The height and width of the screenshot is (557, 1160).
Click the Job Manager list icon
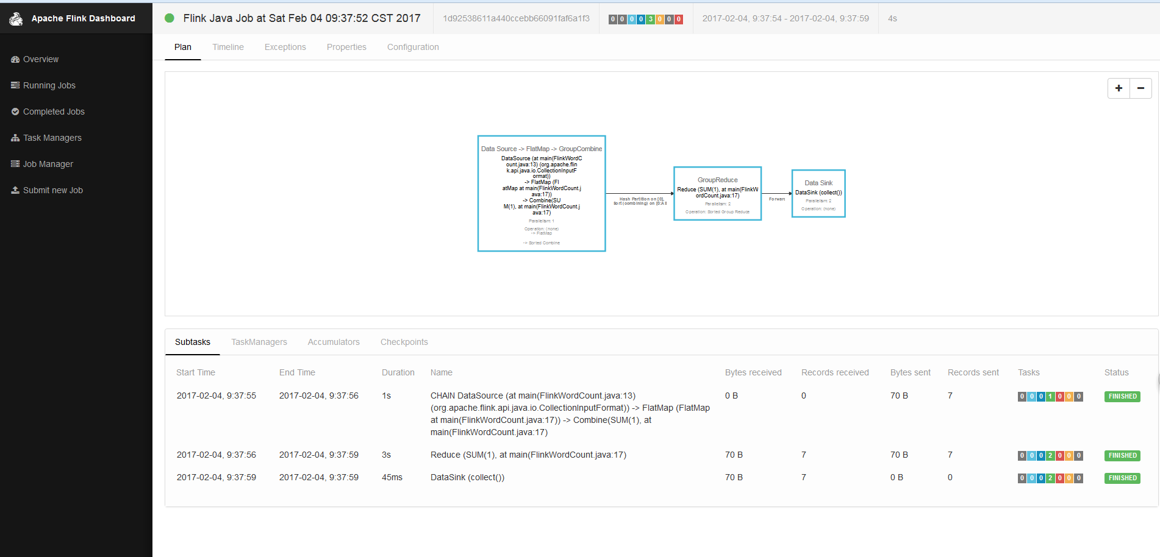15,164
